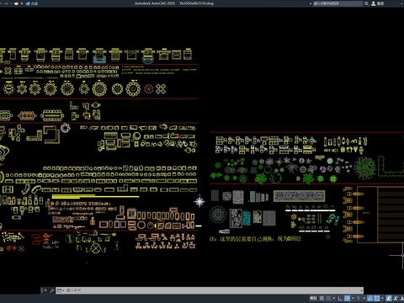Select the Model space button in status bar
Screen dimensions: 404x303
(313, 298)
